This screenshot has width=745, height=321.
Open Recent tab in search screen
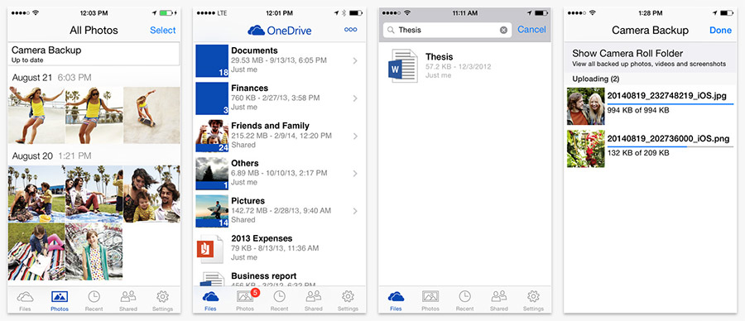pos(464,301)
